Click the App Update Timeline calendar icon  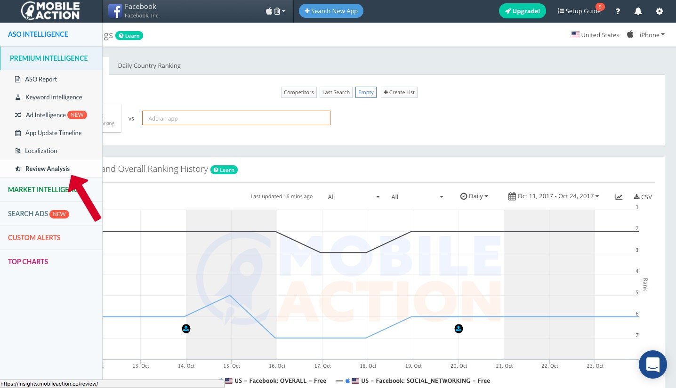[x=18, y=133]
